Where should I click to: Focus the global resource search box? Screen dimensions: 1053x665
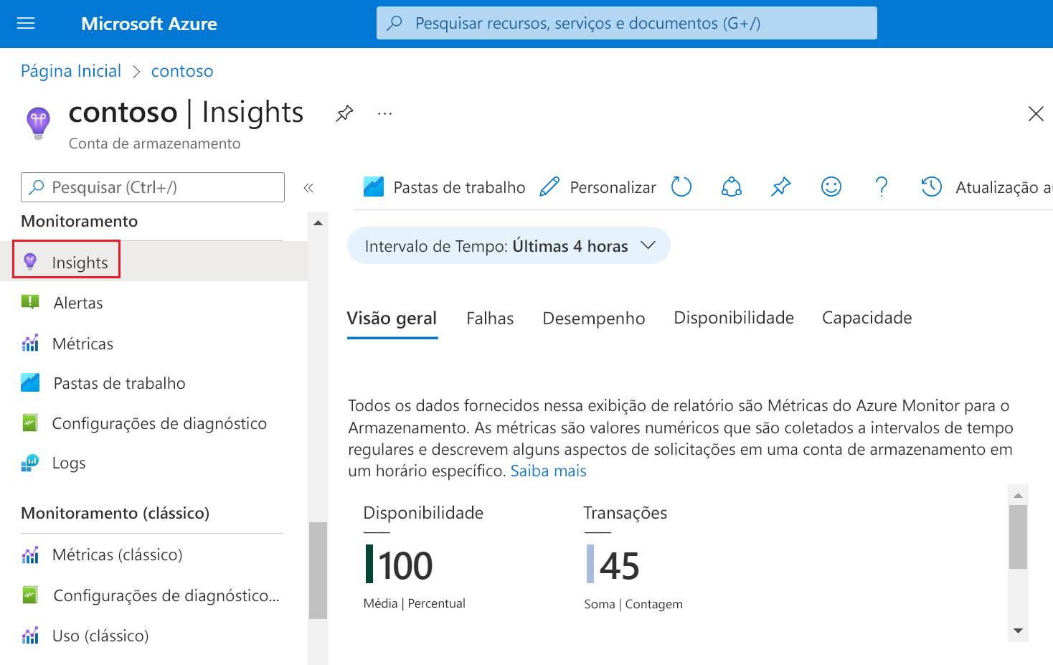coord(626,23)
